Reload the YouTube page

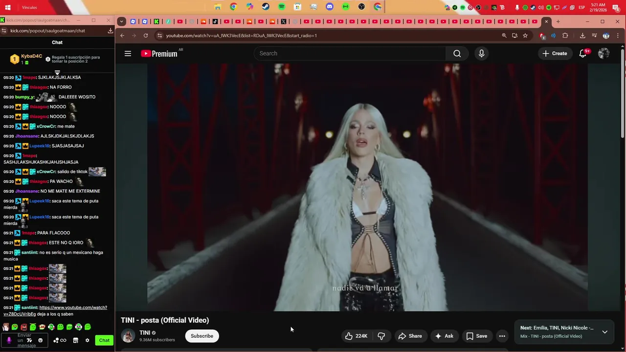click(145, 36)
